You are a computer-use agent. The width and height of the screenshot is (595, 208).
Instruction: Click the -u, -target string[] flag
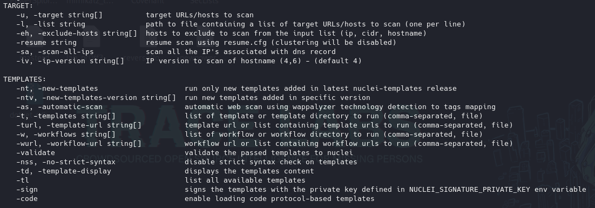59,15
